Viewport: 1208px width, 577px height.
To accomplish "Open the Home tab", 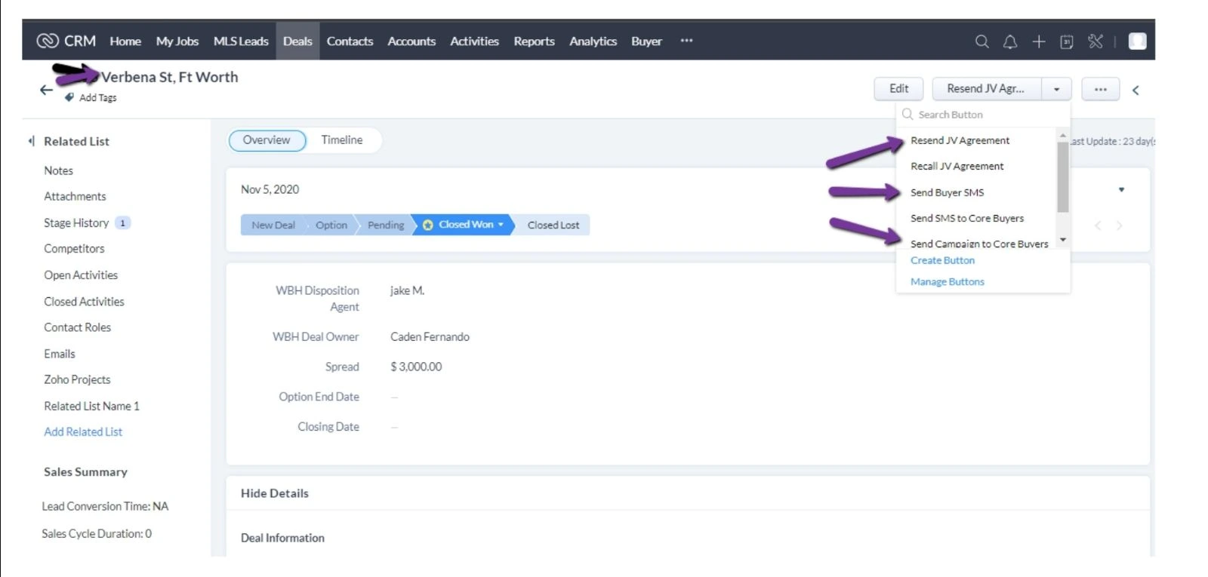I will tap(125, 41).
